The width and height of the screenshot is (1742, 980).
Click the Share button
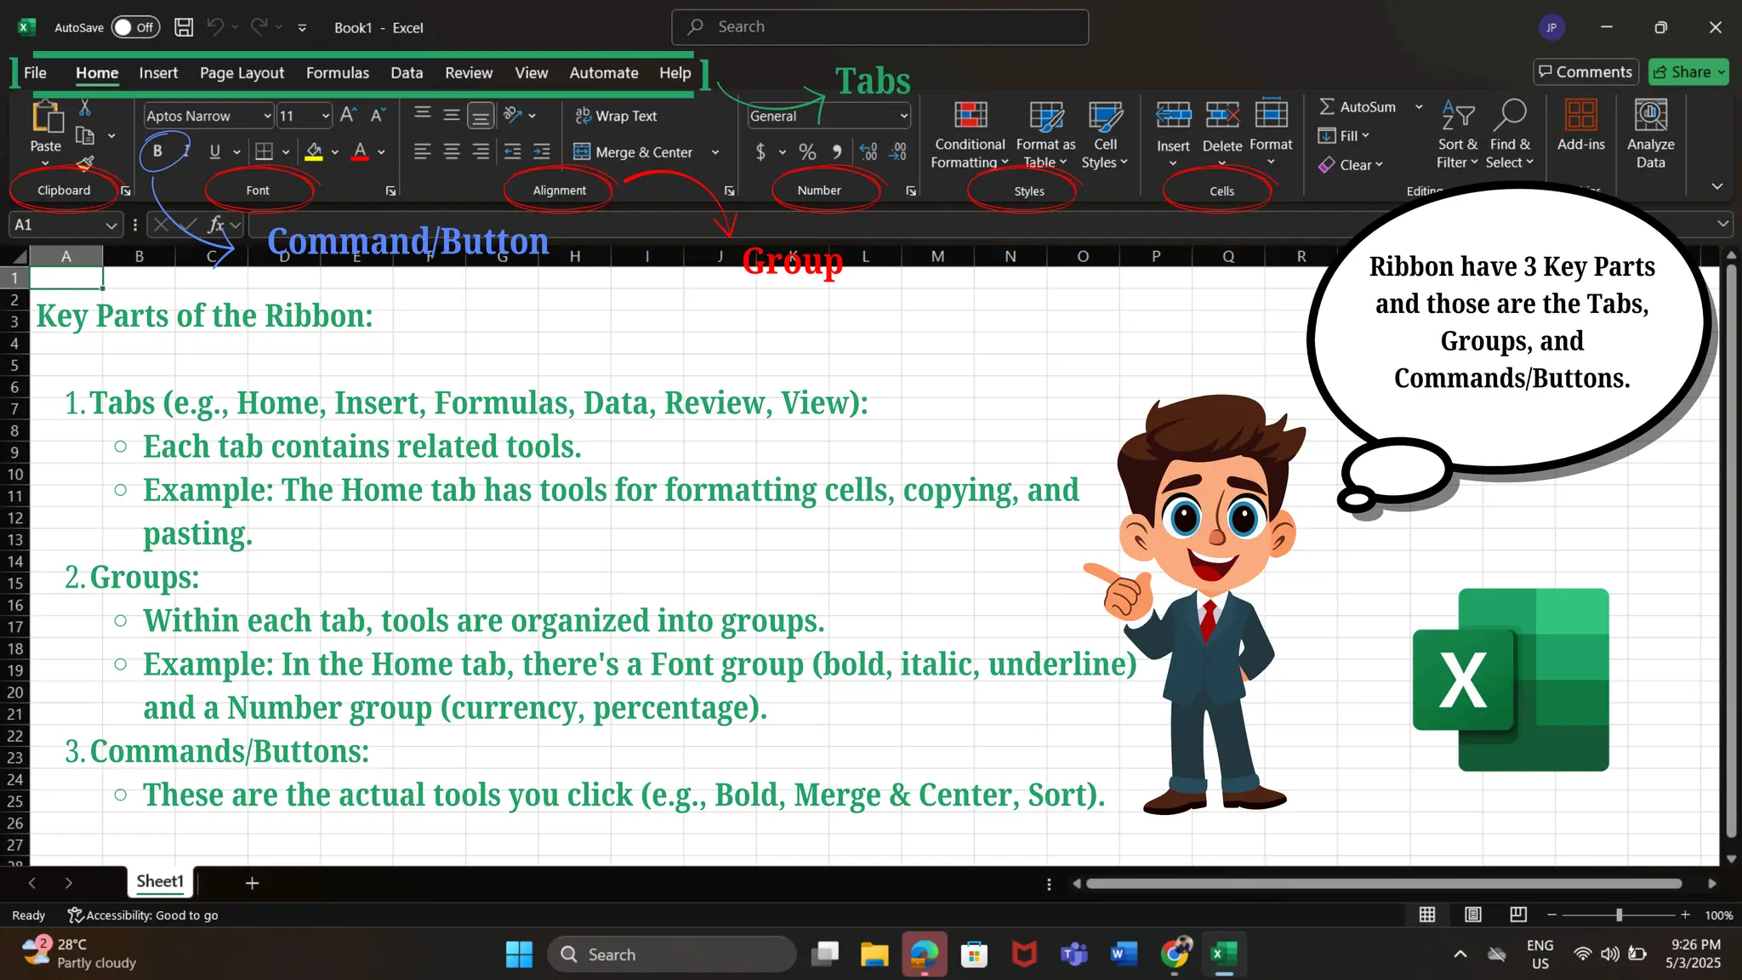[x=1688, y=72]
